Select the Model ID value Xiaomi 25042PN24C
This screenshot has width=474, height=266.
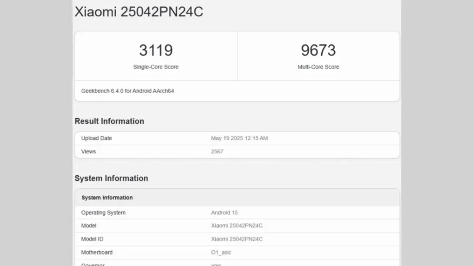[x=237, y=239]
